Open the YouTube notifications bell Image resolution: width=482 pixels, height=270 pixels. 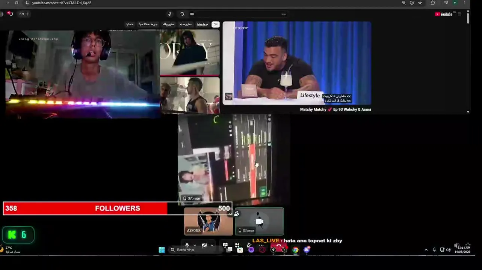10,14
